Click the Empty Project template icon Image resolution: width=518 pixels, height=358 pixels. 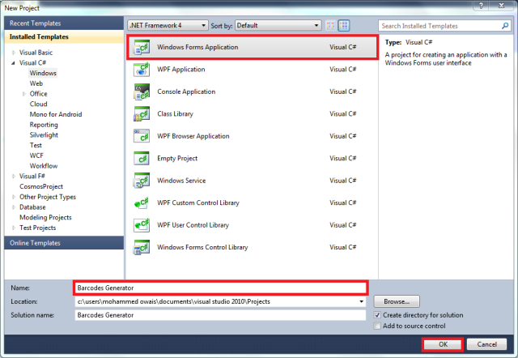click(x=142, y=158)
